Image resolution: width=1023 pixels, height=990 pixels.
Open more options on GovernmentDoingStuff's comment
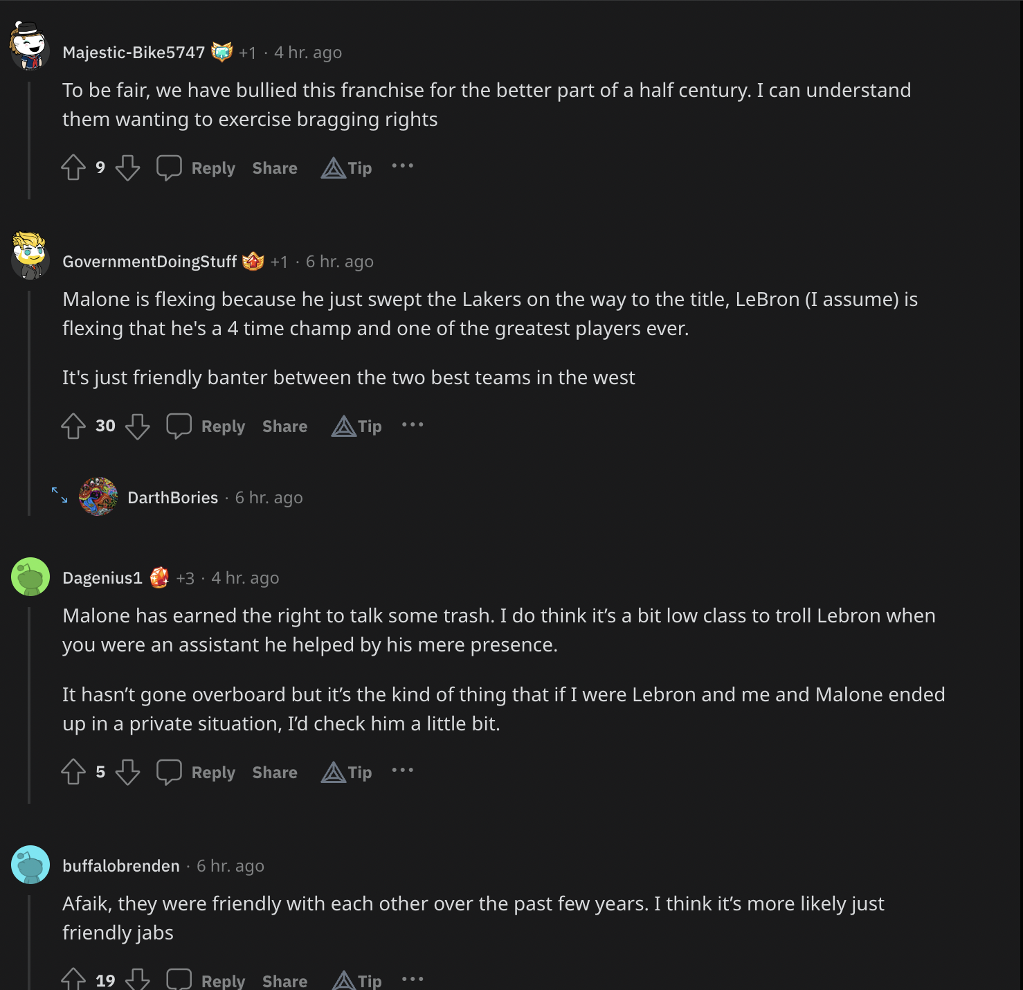[413, 424]
